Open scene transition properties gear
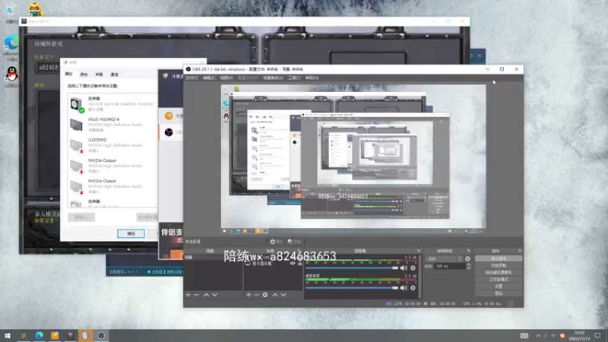This screenshot has width=608, height=342. click(467, 258)
